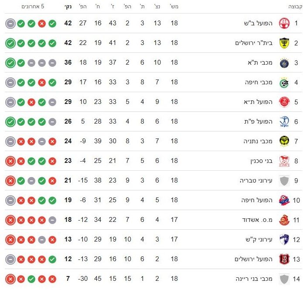Click the Hapoel Jerusalem team crest
Image resolution: width=303 pixels, height=290 pixels.
[284, 259]
